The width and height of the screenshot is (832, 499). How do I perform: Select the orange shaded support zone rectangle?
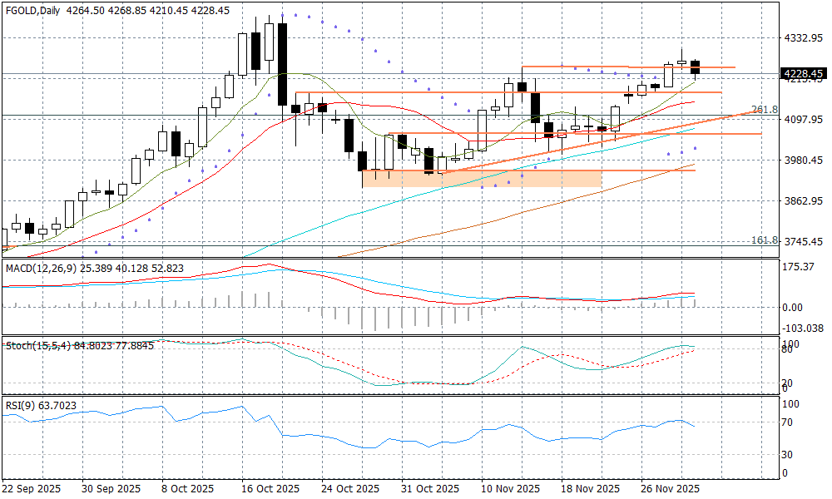[x=481, y=178]
